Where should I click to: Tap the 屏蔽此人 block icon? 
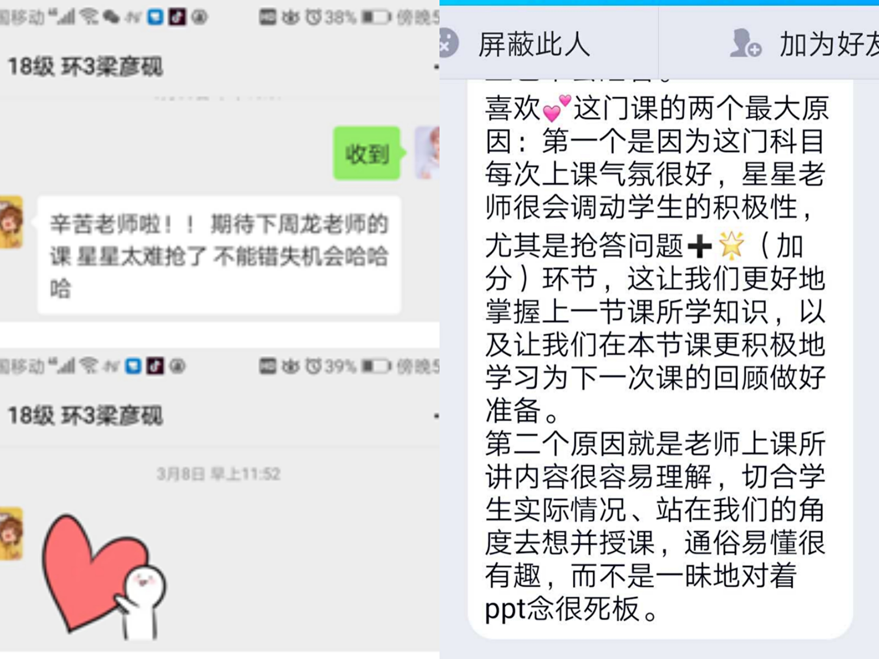tap(448, 43)
